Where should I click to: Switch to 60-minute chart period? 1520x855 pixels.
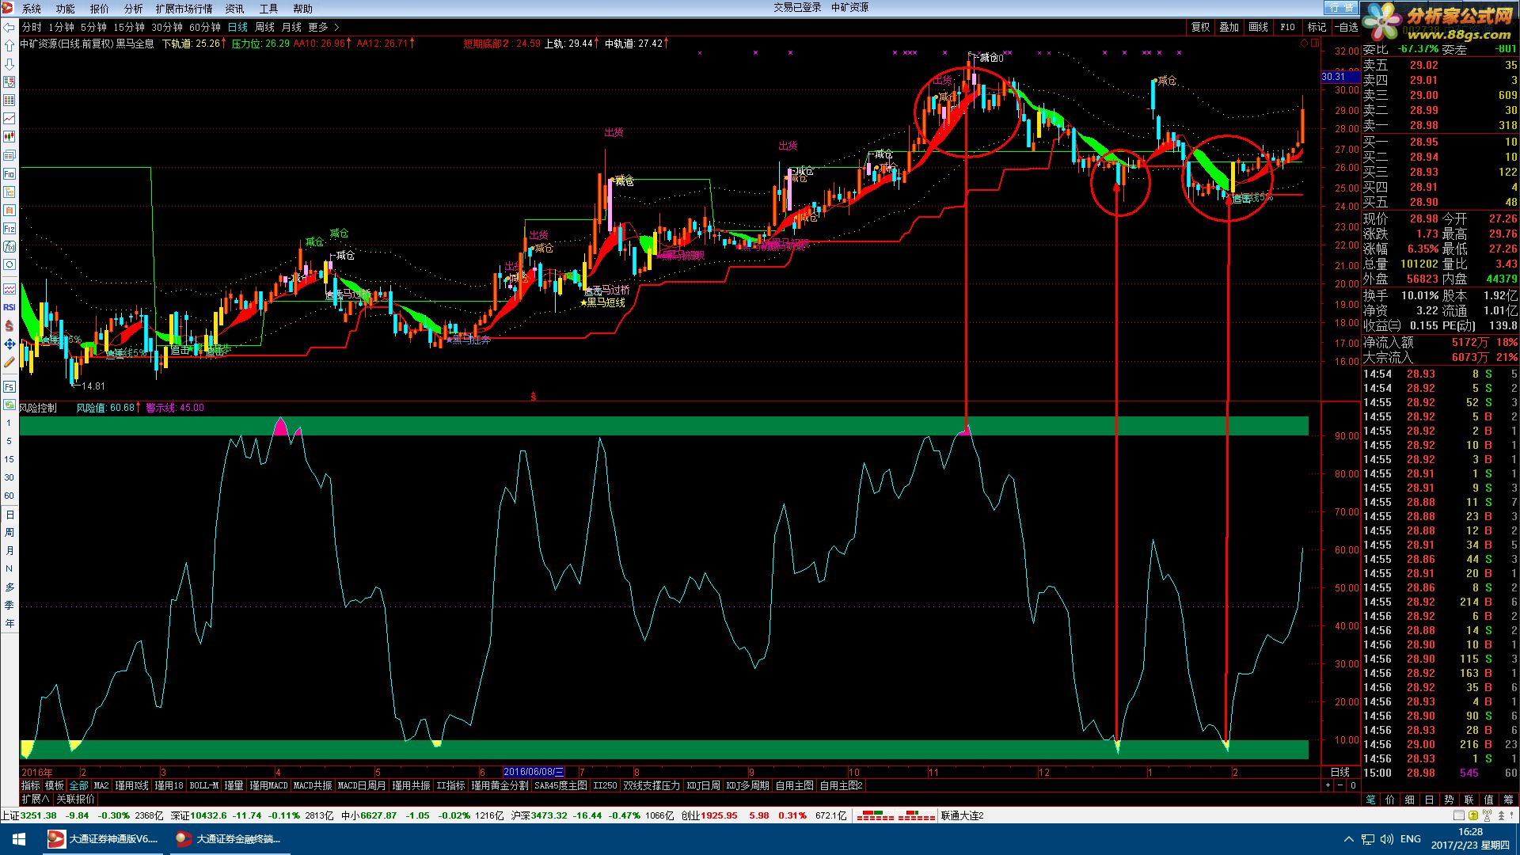pyautogui.click(x=205, y=27)
